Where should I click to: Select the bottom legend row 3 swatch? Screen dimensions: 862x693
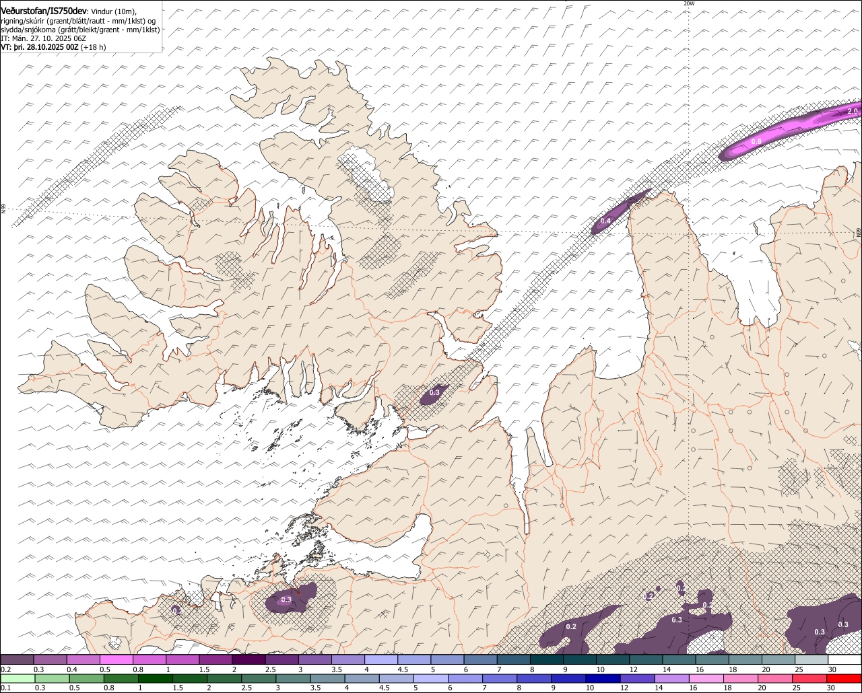coord(294,679)
